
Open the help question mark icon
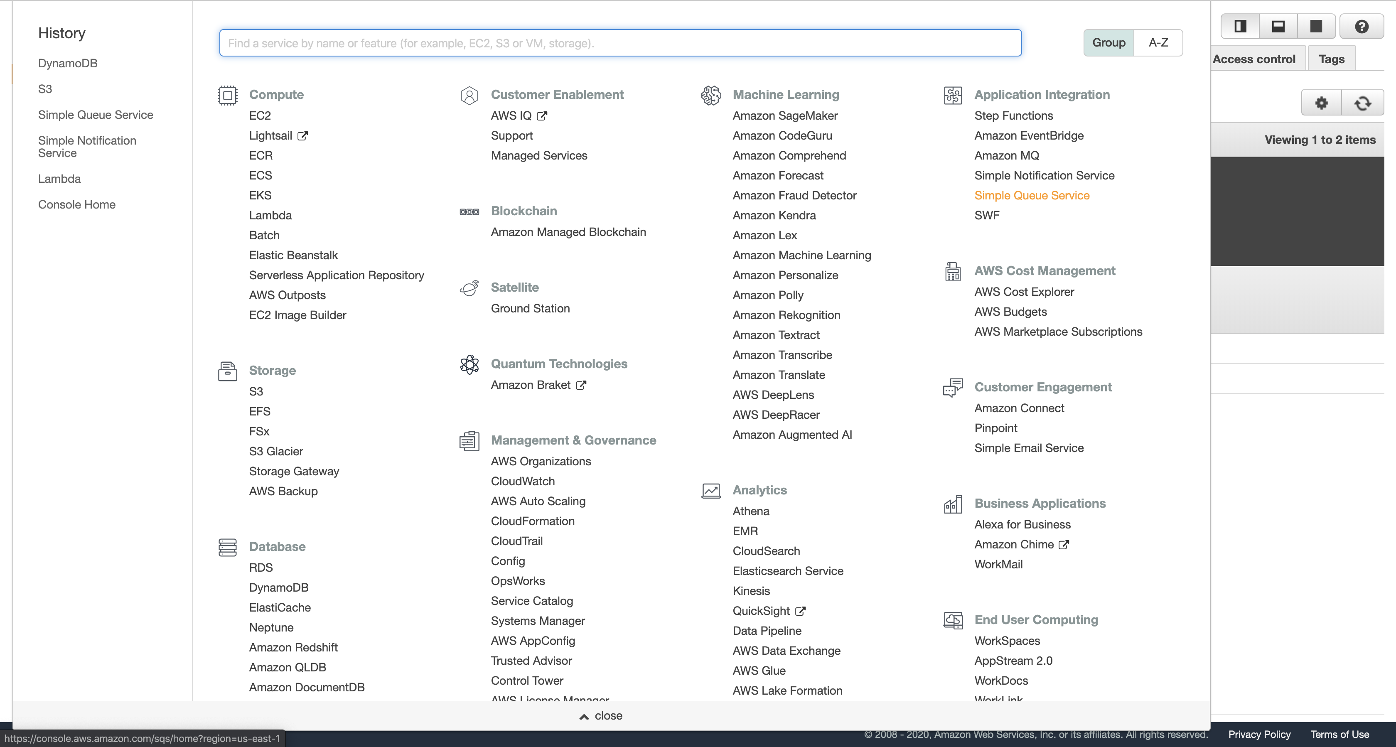tap(1362, 27)
